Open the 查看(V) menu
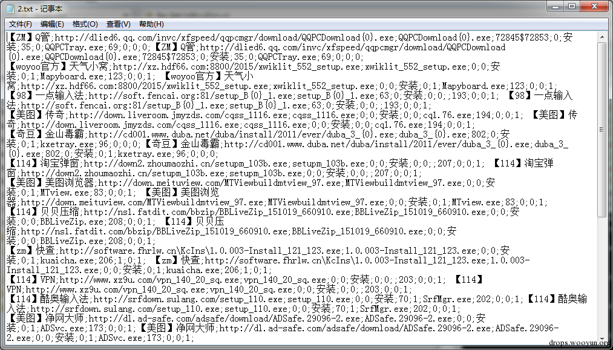This screenshot has width=613, height=350. [x=118, y=24]
